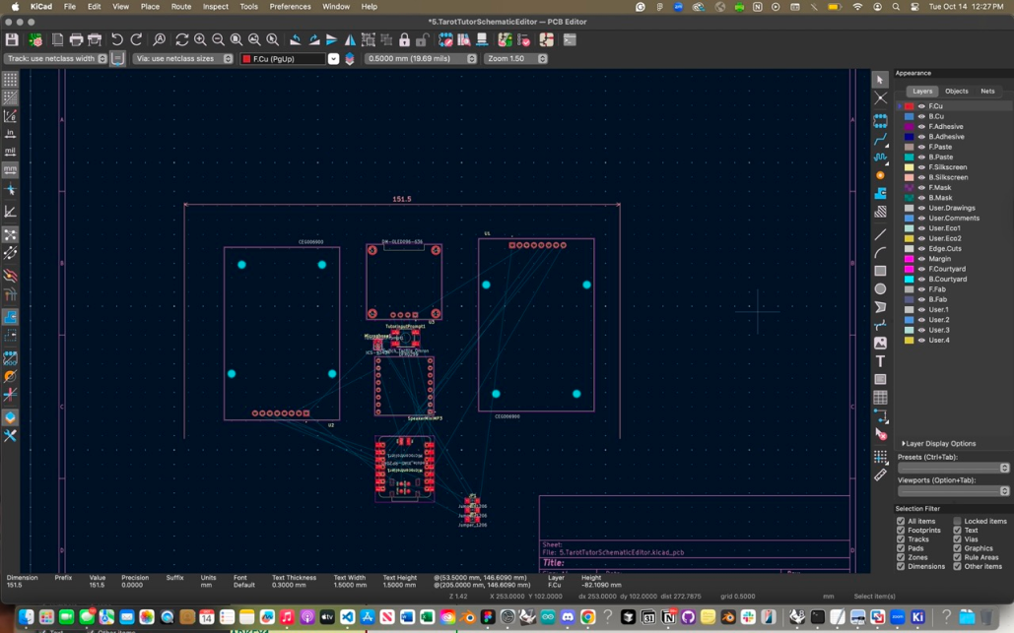Open the Track width dropdown
The image size is (1014, 633).
(x=56, y=59)
